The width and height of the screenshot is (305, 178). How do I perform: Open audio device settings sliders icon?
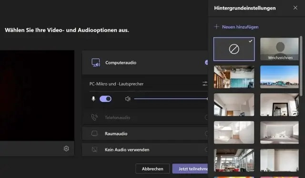(x=205, y=84)
